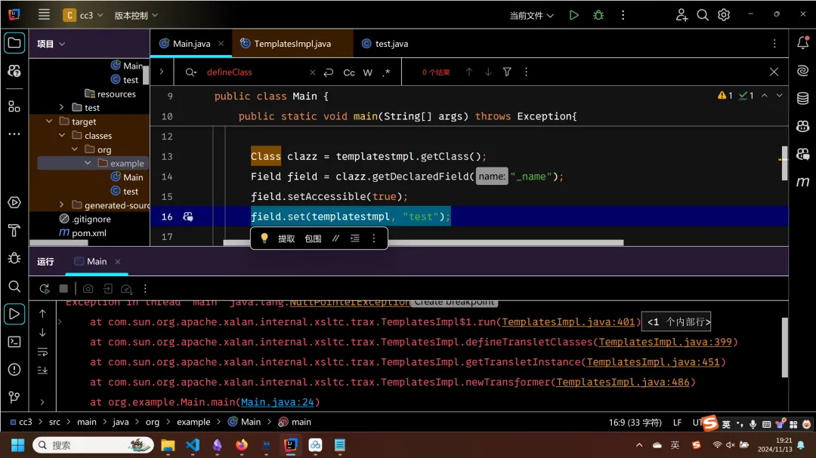Open the Windows Start menu
Viewport: 816px width, 458px height.
tap(17, 445)
